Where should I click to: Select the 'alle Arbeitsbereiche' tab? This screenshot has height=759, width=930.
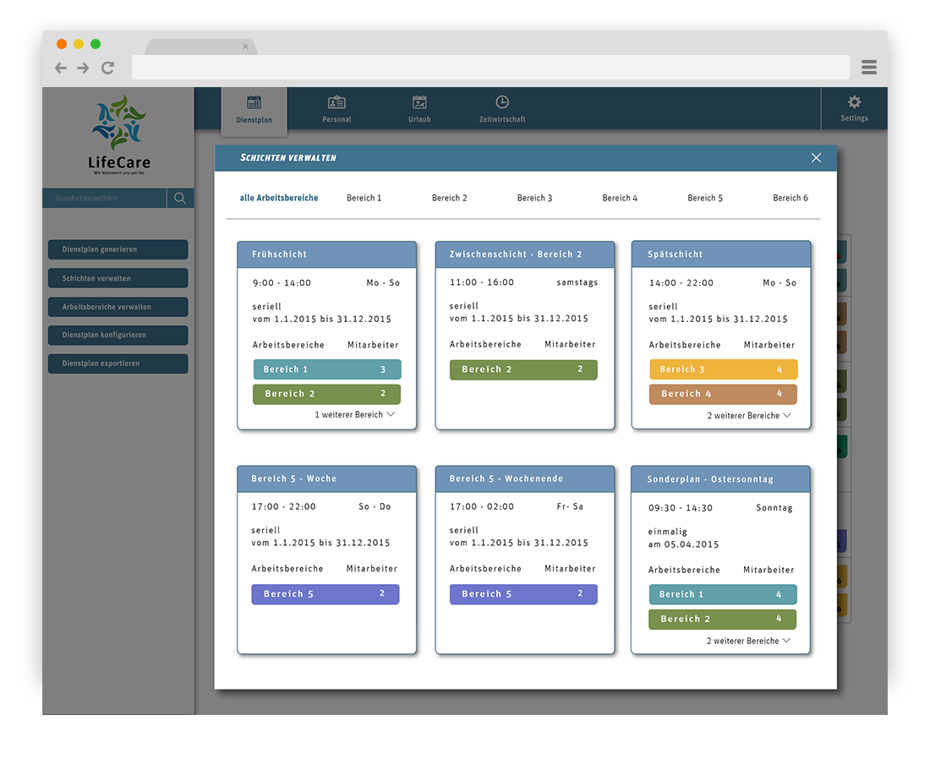[x=279, y=198]
